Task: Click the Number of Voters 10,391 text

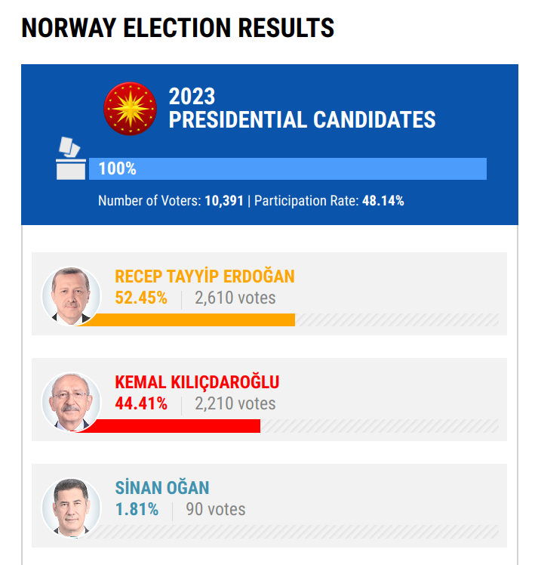Action: [171, 201]
